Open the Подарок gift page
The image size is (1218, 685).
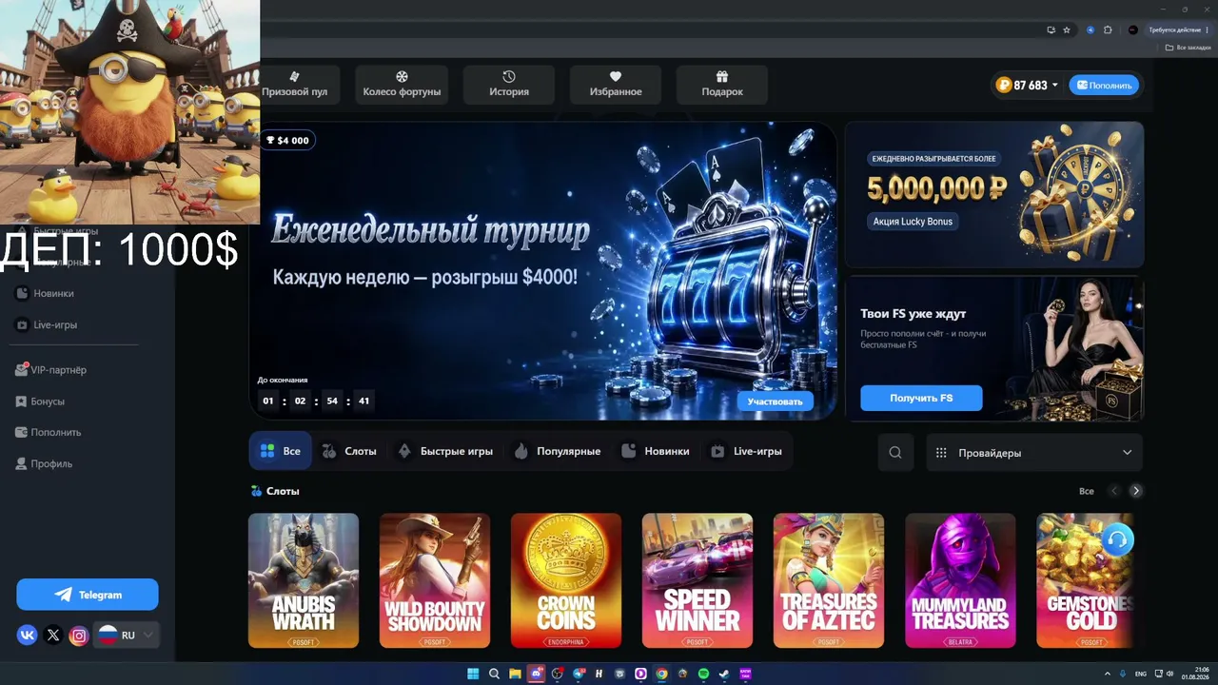coord(722,85)
